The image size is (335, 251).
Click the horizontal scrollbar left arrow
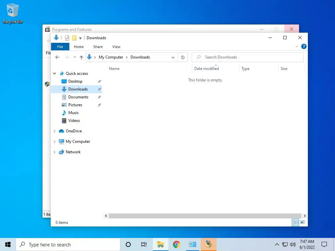click(106, 216)
